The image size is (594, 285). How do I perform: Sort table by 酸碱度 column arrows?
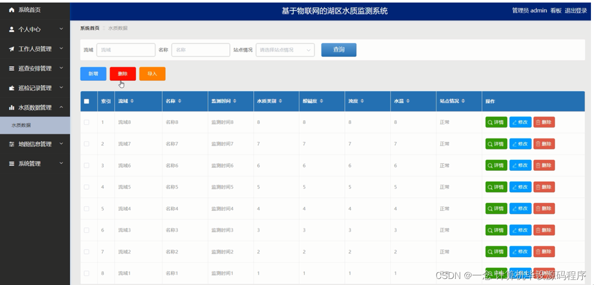[x=322, y=101]
